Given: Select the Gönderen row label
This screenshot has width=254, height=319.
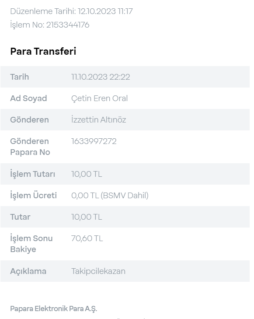Looking at the screenshot, I should [29, 119].
